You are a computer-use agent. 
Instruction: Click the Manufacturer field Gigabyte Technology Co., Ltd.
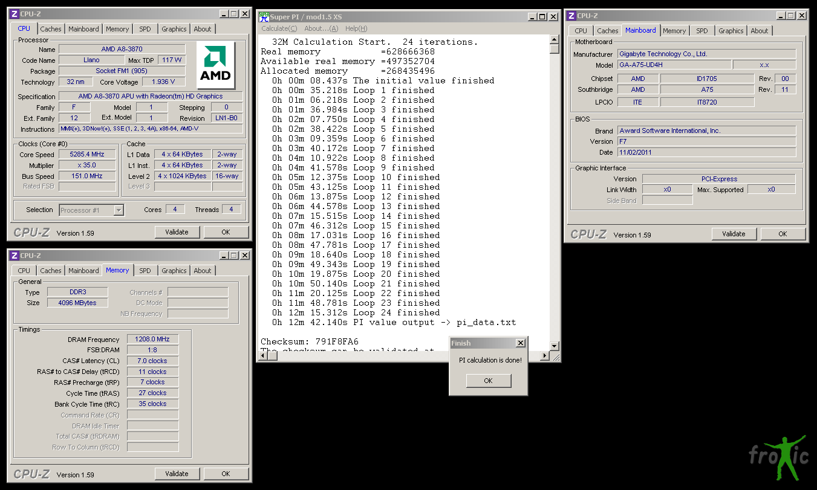pyautogui.click(x=707, y=54)
